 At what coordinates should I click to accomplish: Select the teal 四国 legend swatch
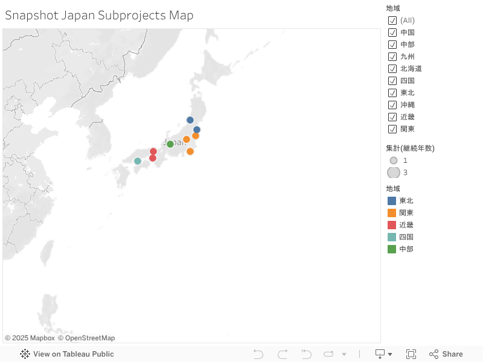(391, 237)
